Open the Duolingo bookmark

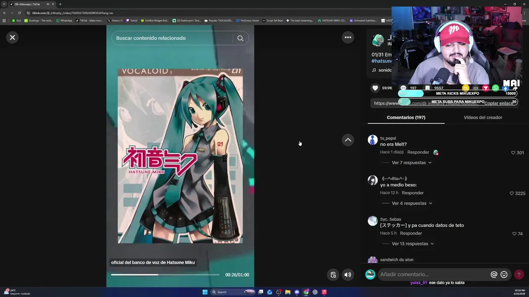38,20
